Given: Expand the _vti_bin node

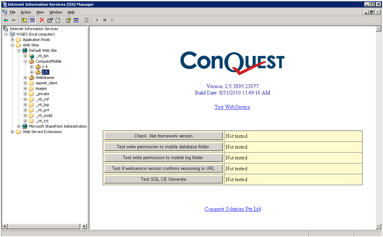Looking at the screenshot, I should tap(25, 56).
